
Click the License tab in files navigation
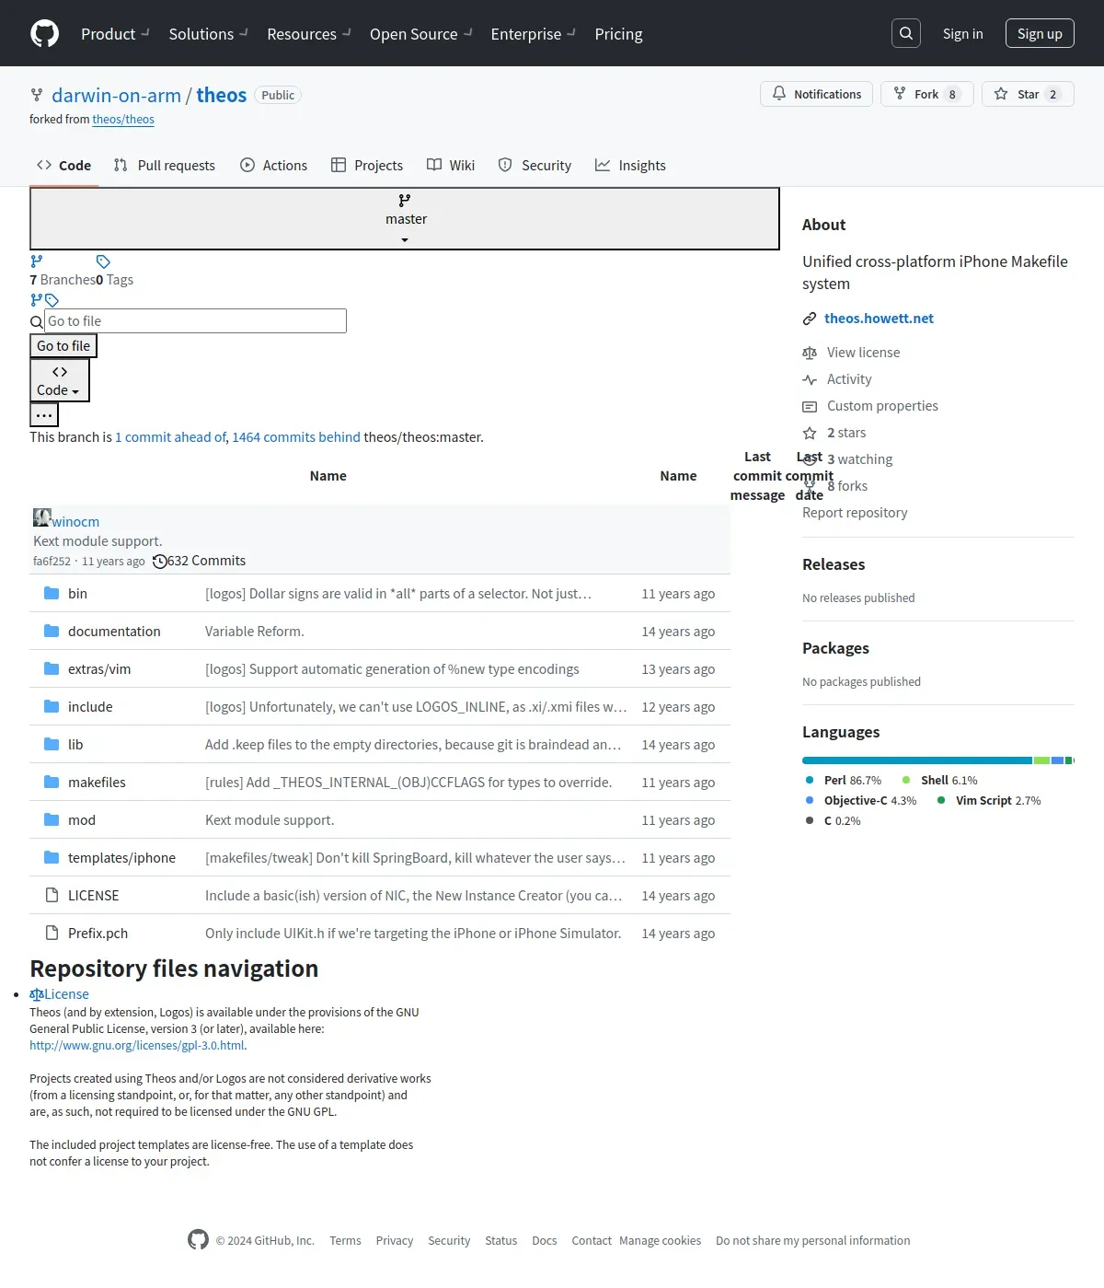[x=59, y=994]
